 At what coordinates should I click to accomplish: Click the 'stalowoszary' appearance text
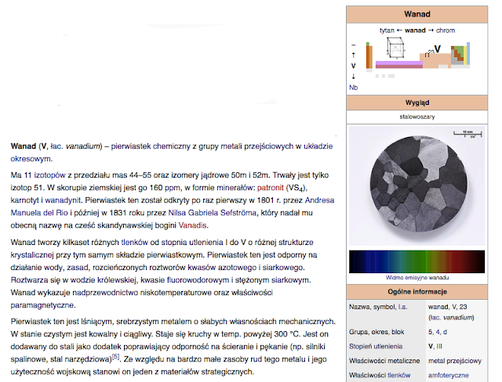[417, 117]
